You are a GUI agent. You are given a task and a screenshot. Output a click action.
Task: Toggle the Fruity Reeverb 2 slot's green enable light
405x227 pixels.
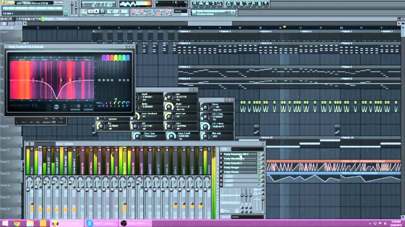(259, 163)
